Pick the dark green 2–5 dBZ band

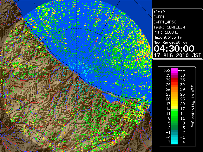[174, 128]
